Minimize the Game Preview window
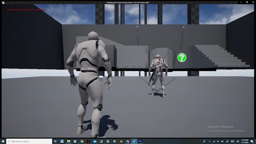This screenshot has height=144, width=256. [241, 2]
